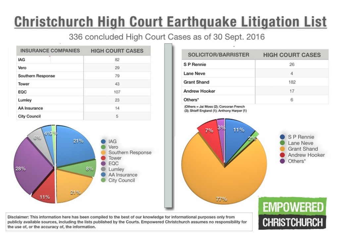This screenshot has width=339, height=252.
Task: Select the Southern Response table row label
Action: click(36, 76)
